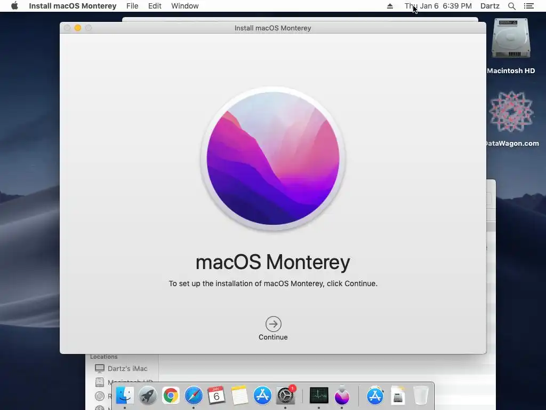This screenshot has height=410, width=546.
Task: Open Calendar from the Dock
Action: [216, 396]
